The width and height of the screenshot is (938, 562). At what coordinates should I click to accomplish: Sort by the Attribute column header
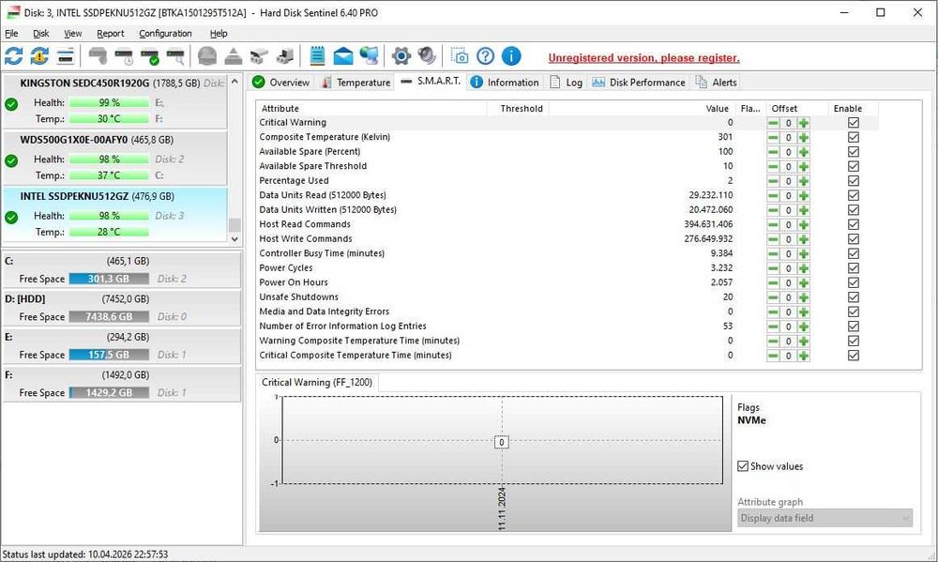(x=371, y=108)
